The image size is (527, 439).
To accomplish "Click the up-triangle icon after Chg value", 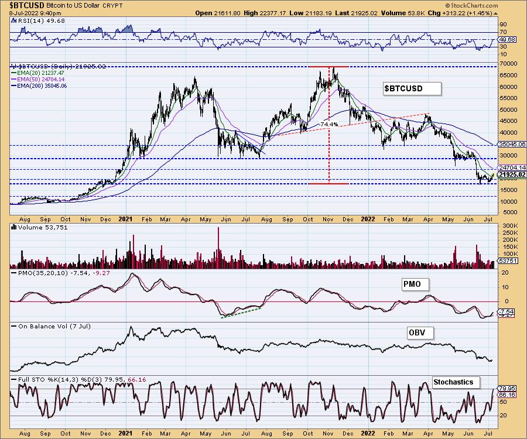I will coord(496,13).
